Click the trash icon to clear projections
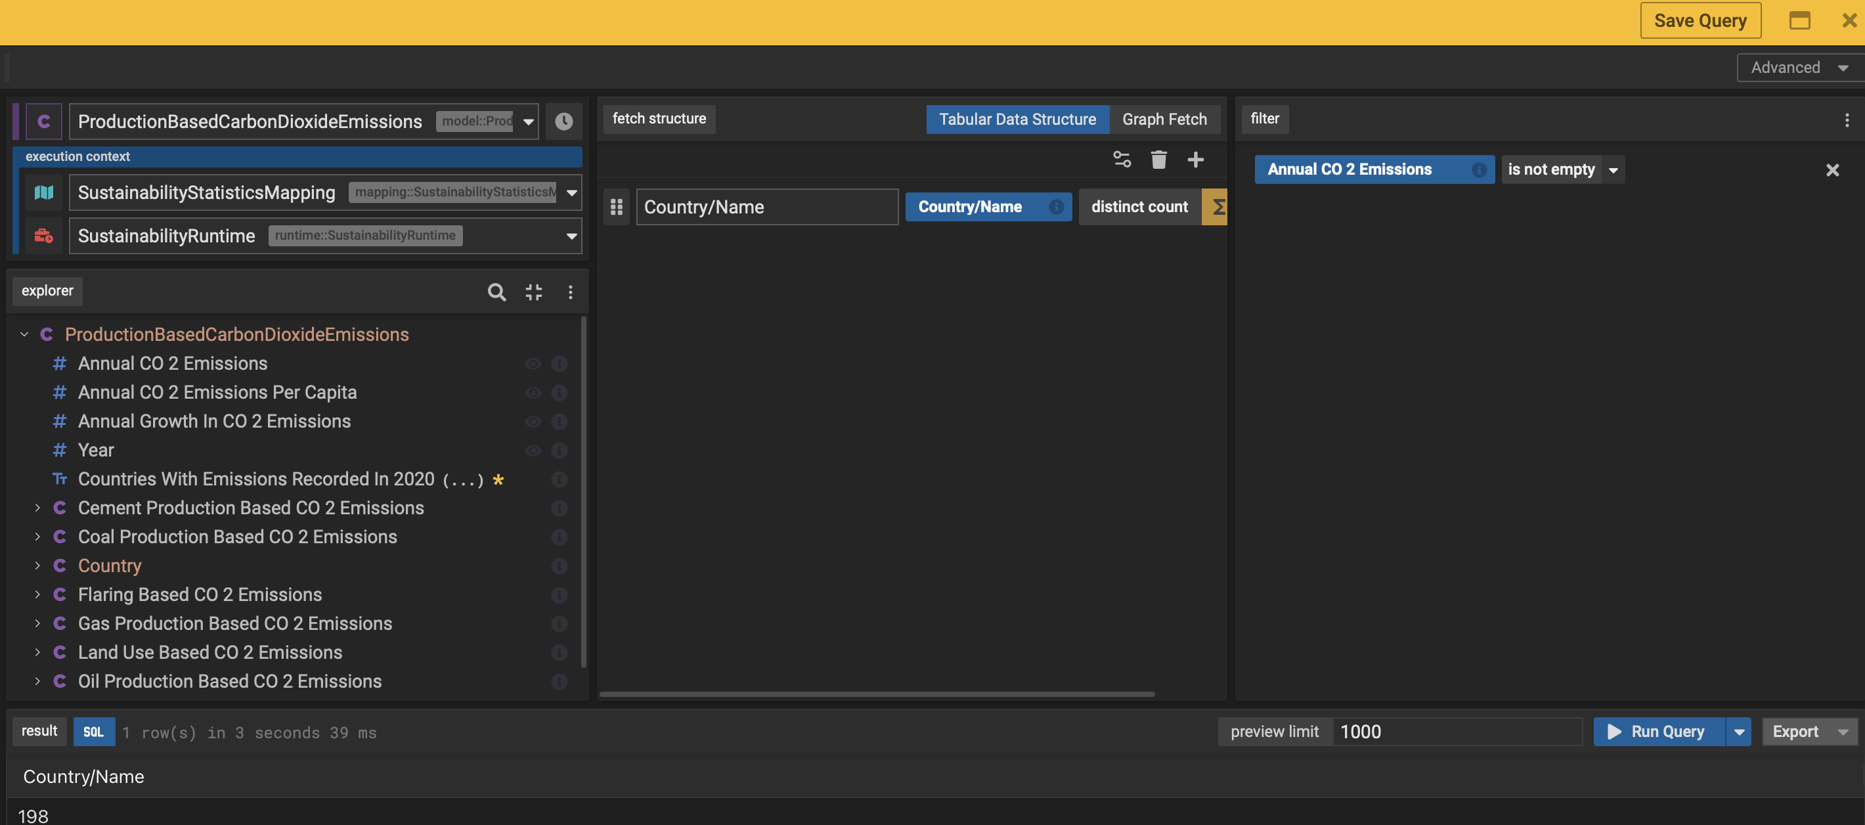This screenshot has width=1865, height=825. (1158, 160)
